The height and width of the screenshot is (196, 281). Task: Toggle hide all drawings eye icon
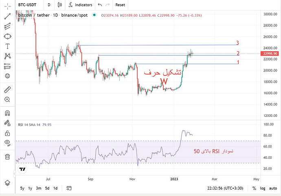[x=7, y=142]
